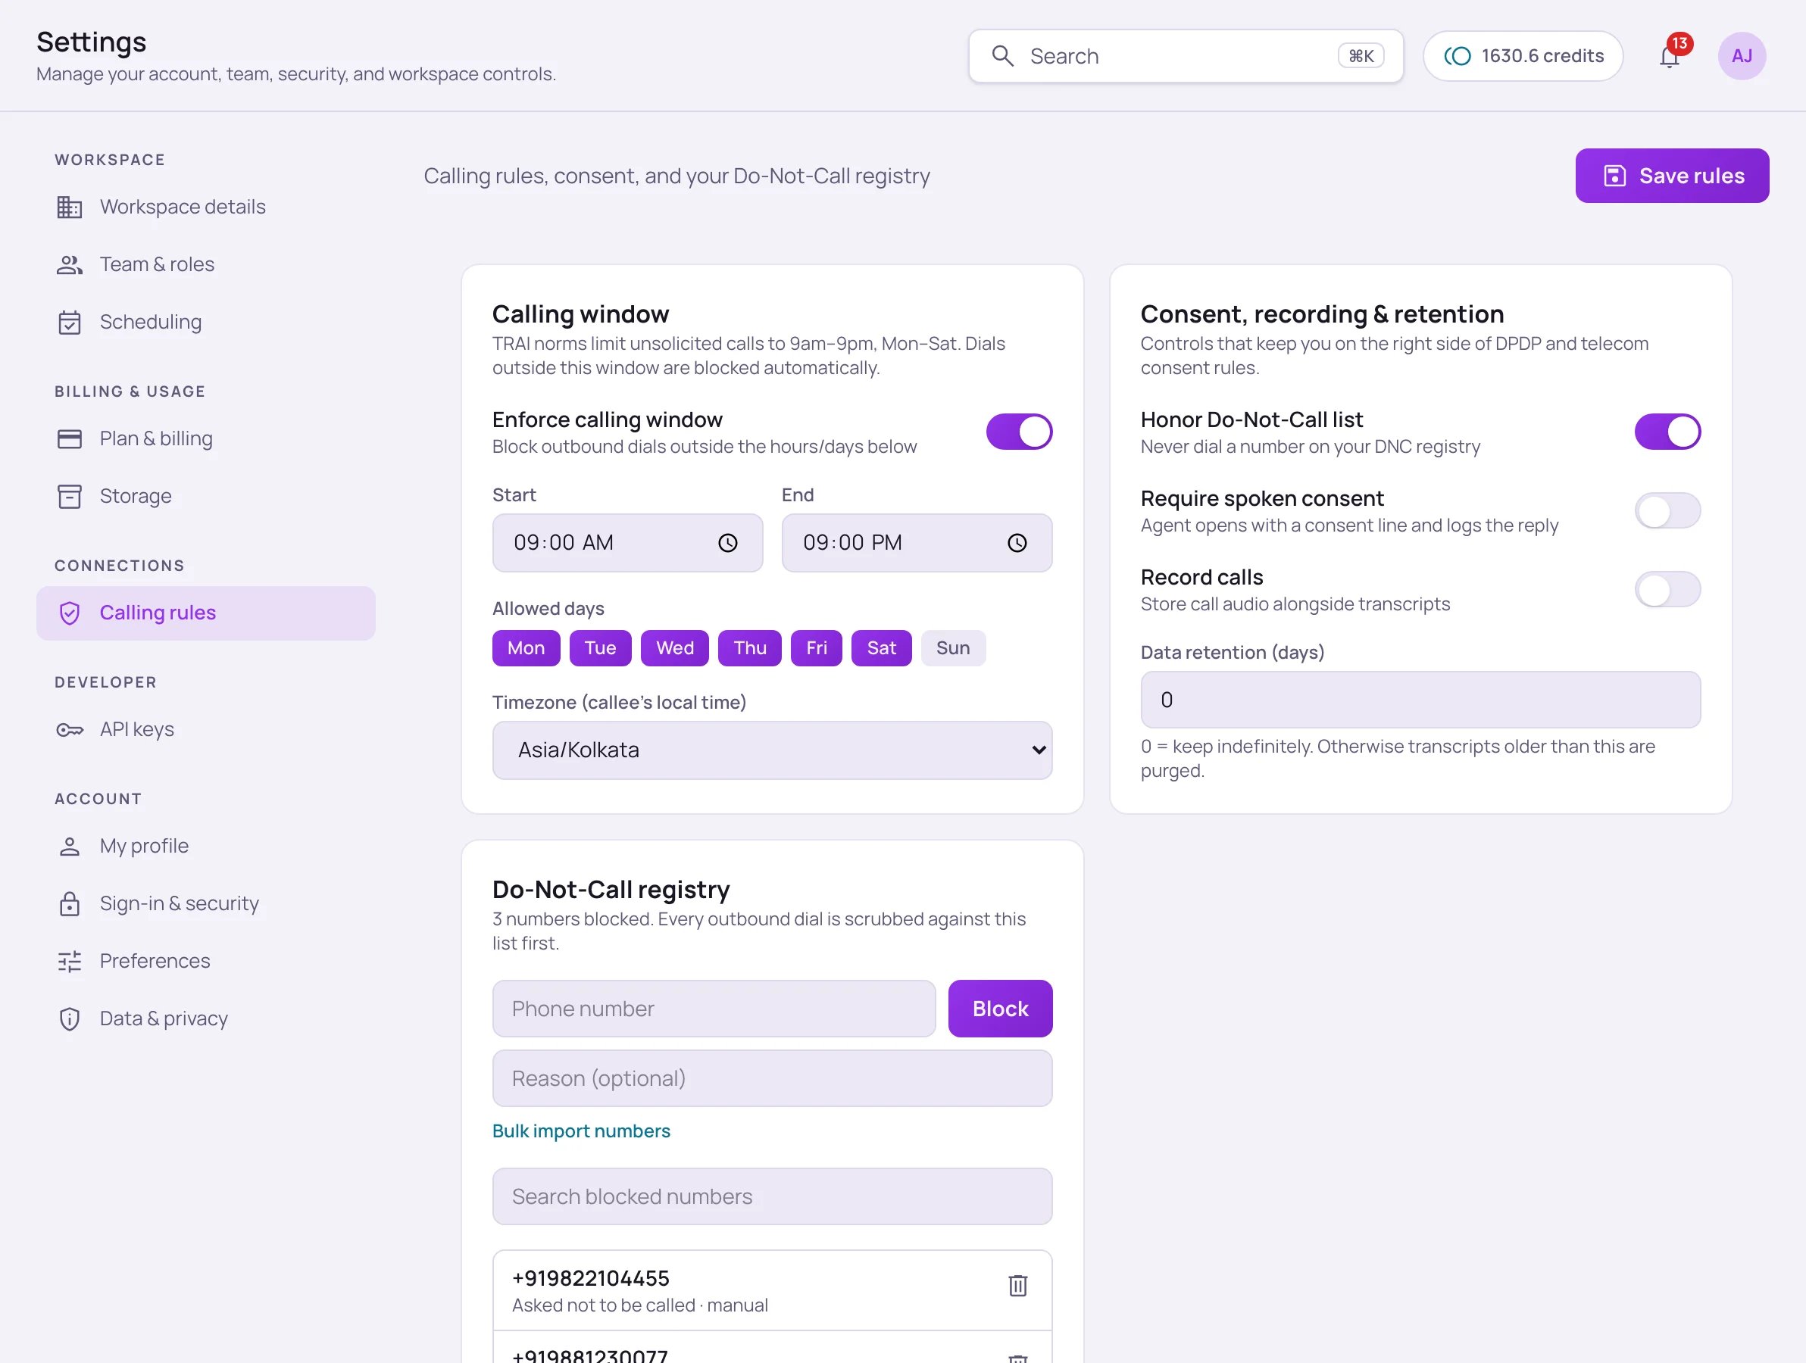Toggle Mon in allowed days
Image resolution: width=1806 pixels, height=1363 pixels.
coord(526,648)
